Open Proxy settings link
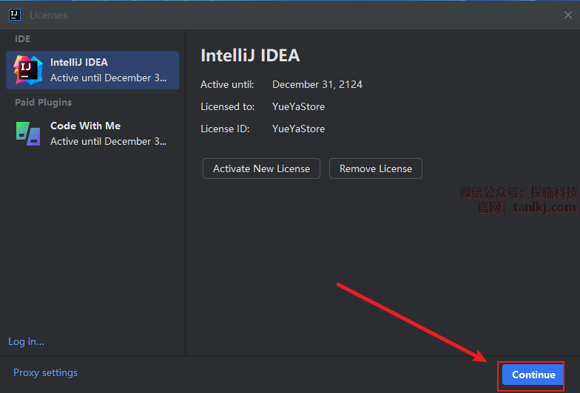580x393 pixels. pos(45,373)
